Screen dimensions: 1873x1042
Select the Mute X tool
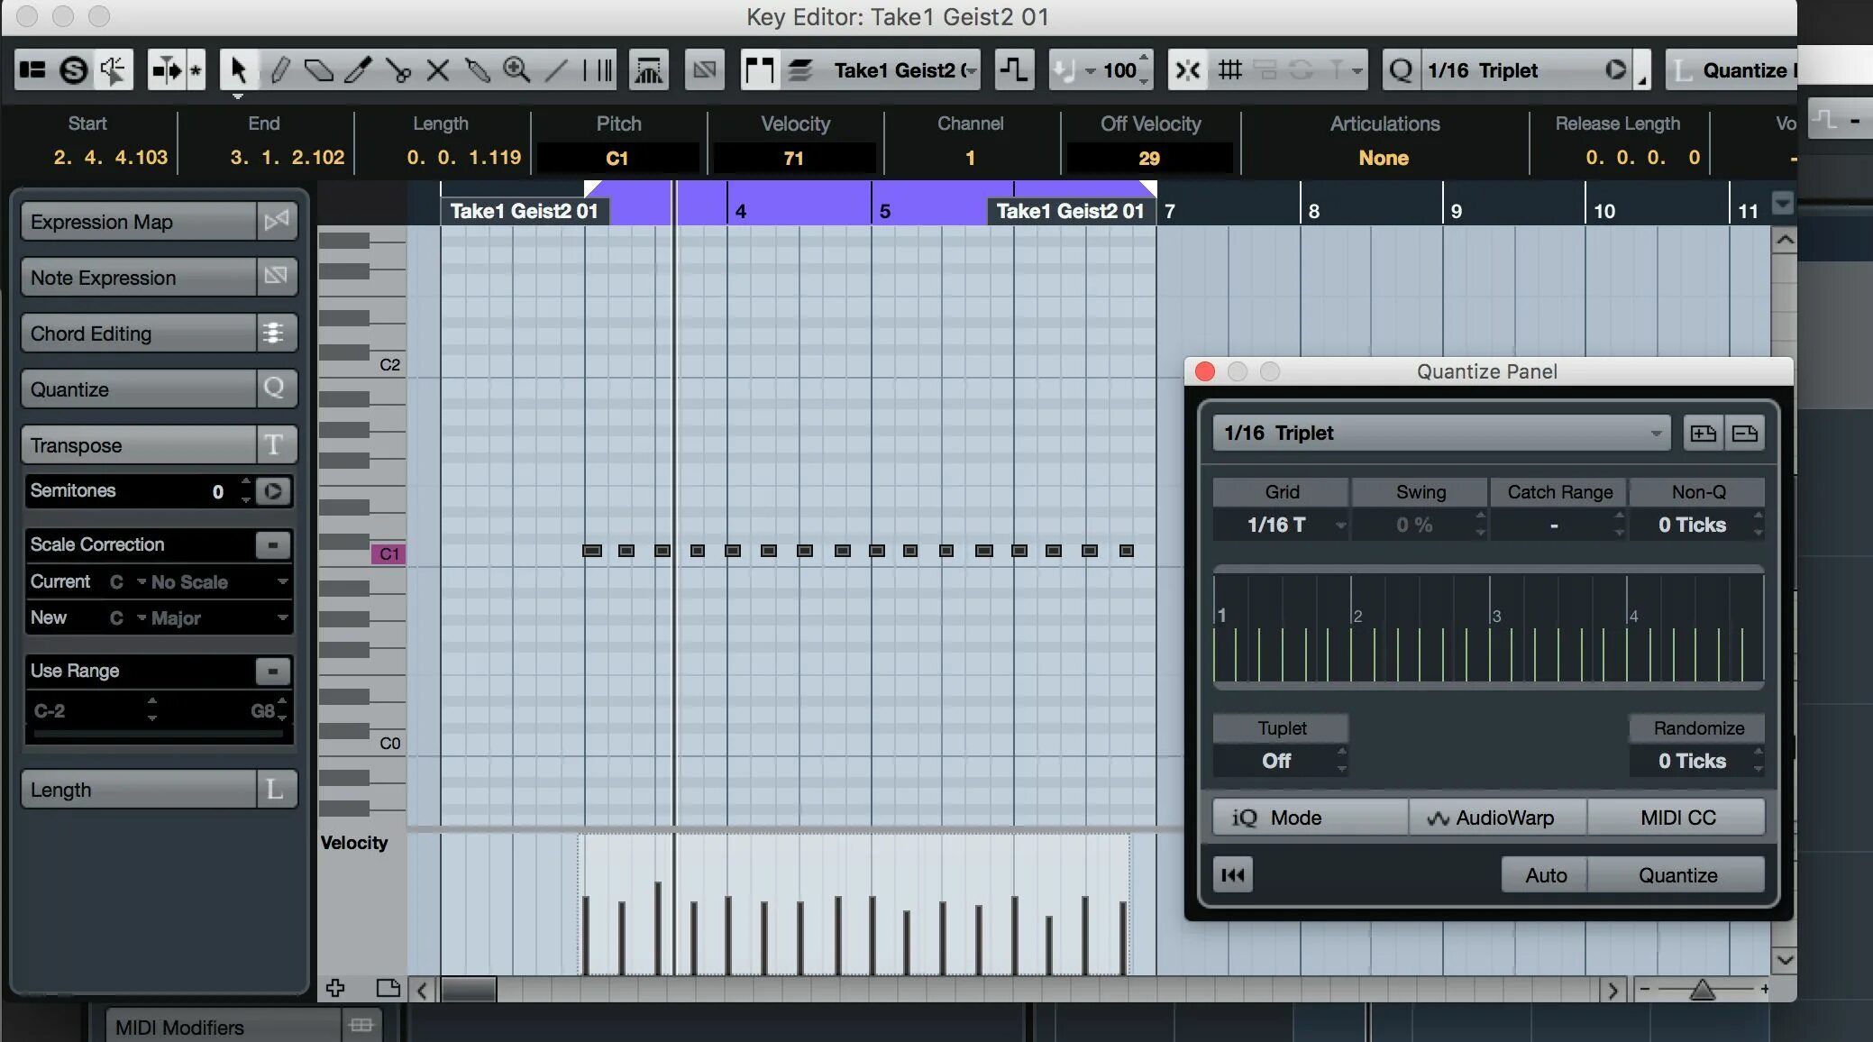(437, 69)
